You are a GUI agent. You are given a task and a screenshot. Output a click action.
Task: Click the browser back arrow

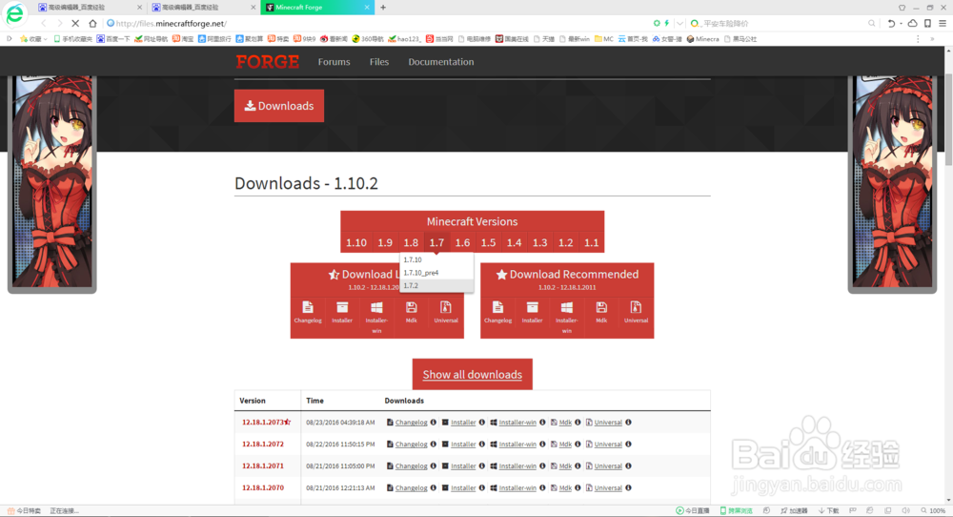click(43, 23)
